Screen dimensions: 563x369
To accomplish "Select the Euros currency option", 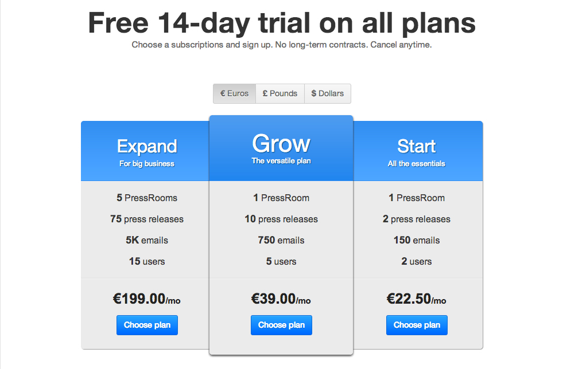I will 234,93.
